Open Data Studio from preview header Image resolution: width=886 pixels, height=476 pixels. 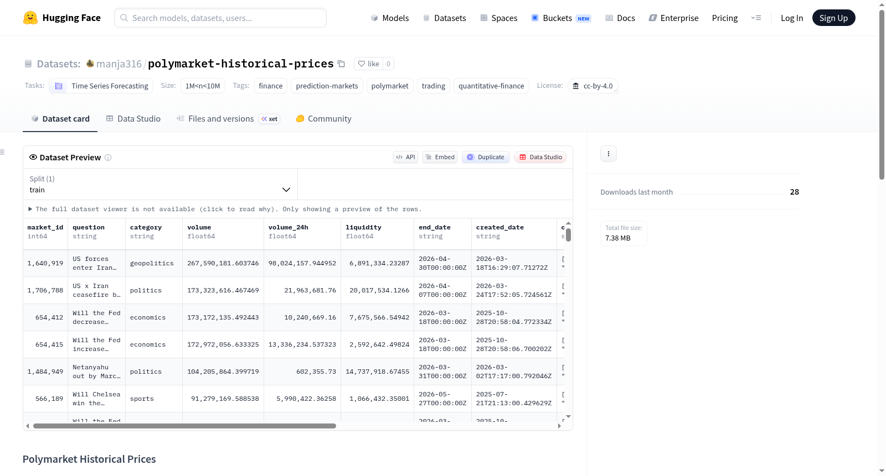[540, 157]
